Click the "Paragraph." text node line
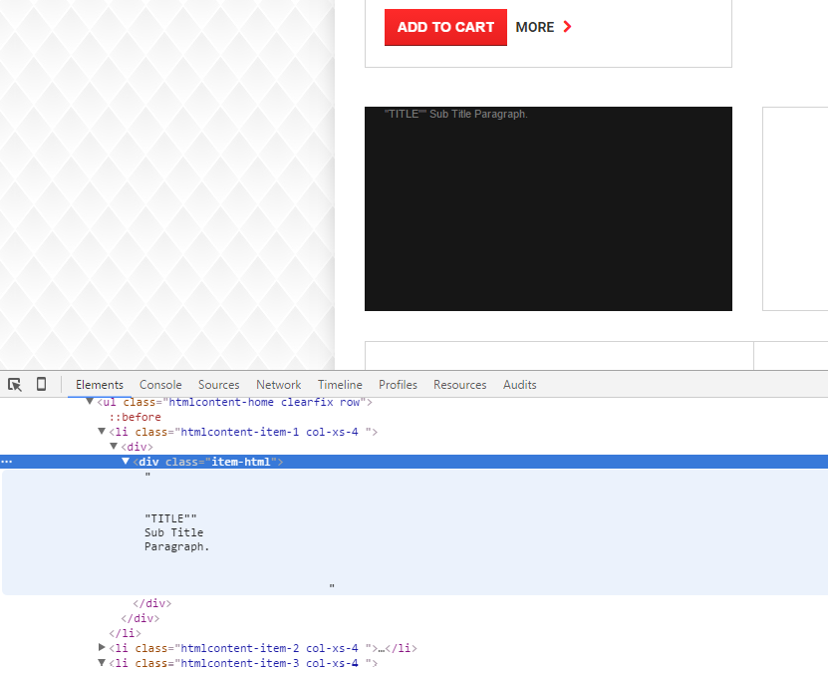The height and width of the screenshot is (673, 828). point(177,546)
